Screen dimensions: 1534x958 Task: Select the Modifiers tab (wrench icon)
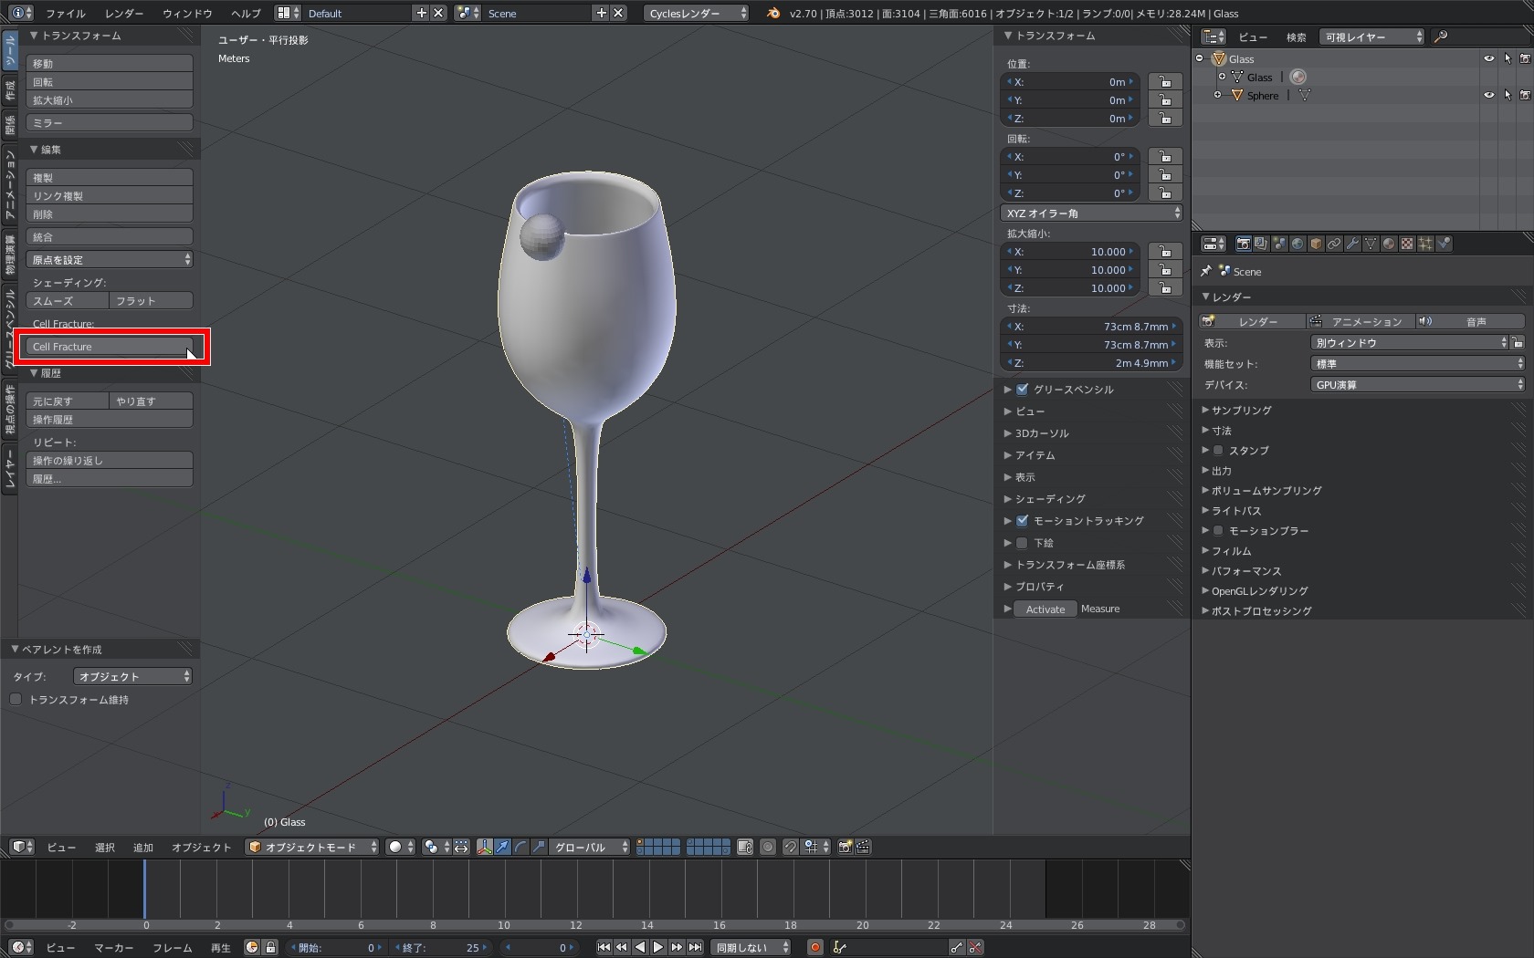pyautogui.click(x=1352, y=244)
